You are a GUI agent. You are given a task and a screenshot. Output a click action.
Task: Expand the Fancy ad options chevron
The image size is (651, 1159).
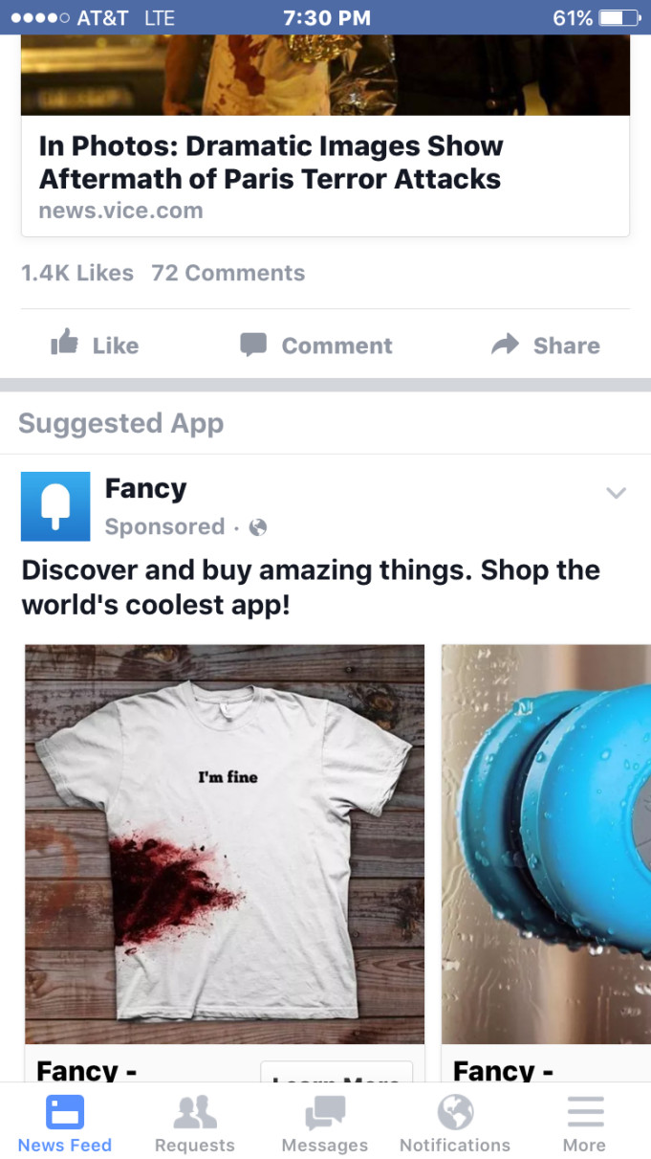coord(617,493)
